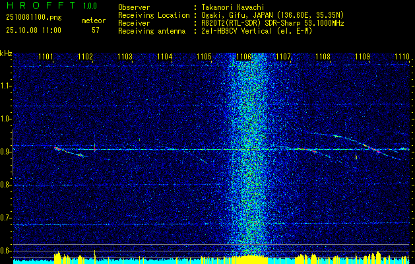Click the Receiving antenna label
415x264 pixels.
click(152, 31)
